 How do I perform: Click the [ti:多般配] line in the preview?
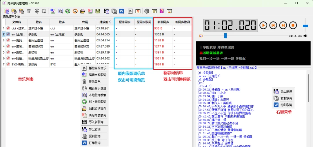tap(205, 73)
